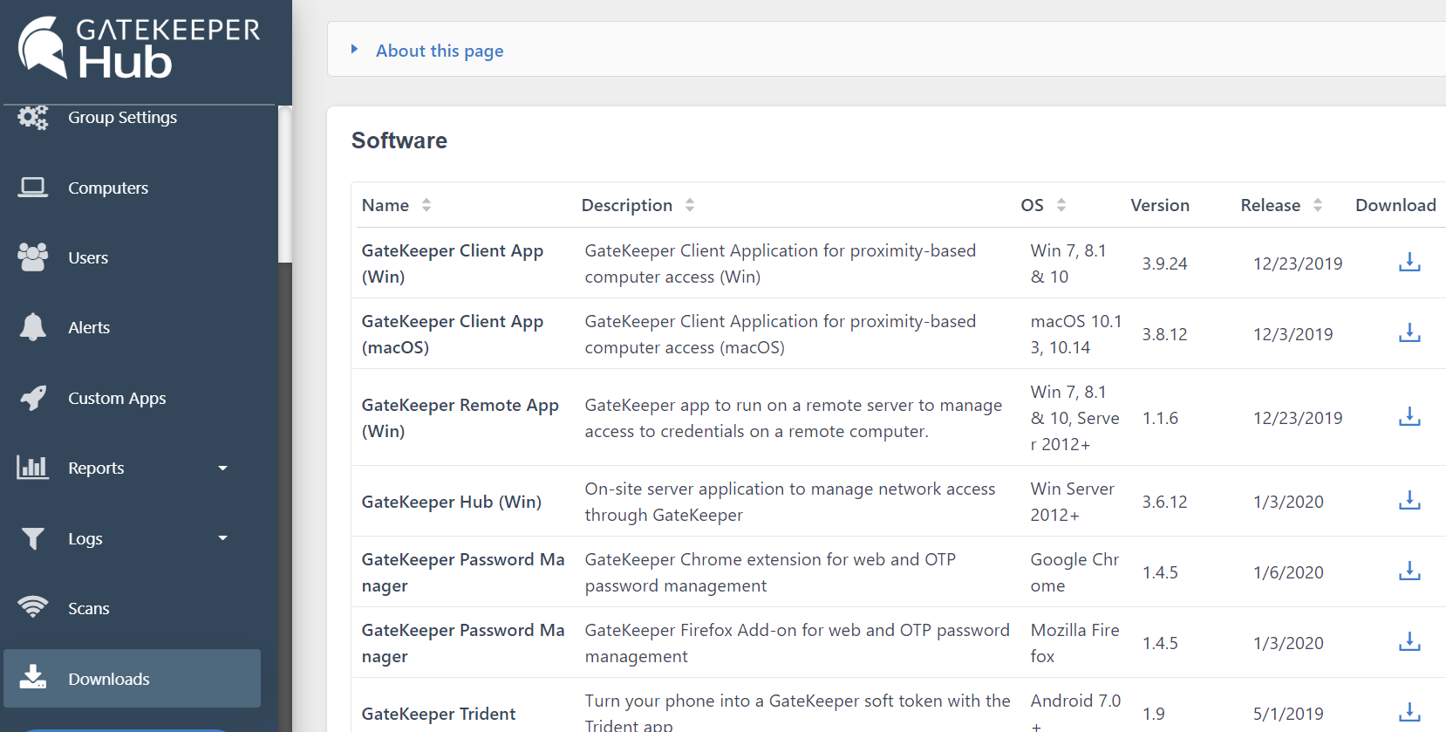Download the Chrome Password Manager extension
Viewport: 1446px width, 732px height.
[1409, 571]
